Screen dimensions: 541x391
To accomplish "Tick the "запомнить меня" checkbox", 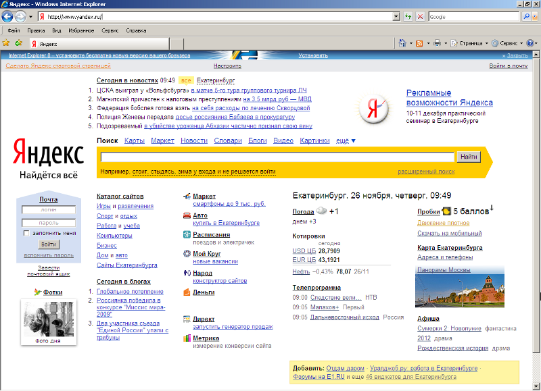I will (x=26, y=233).
